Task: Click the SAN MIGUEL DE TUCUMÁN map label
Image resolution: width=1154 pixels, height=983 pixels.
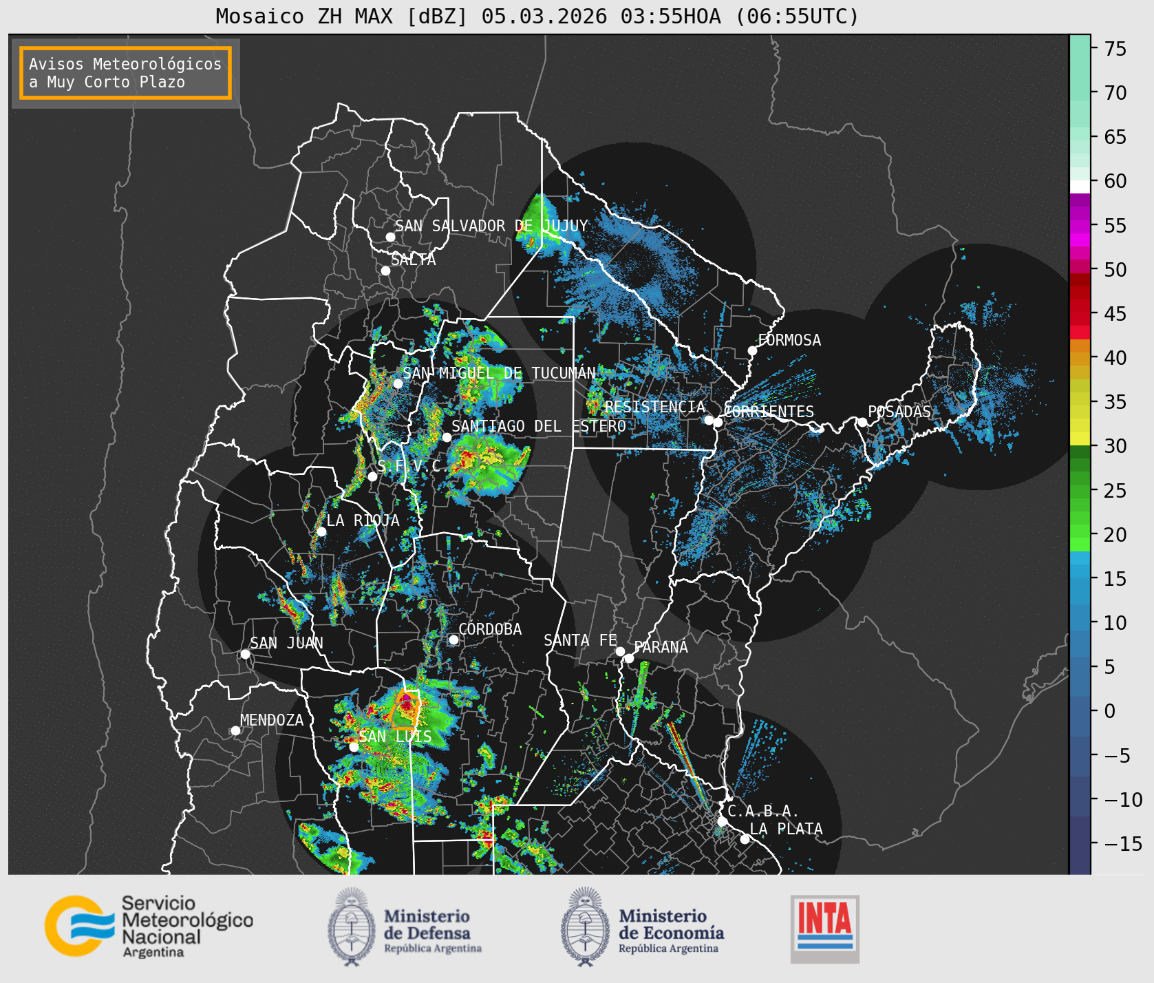Action: (500, 373)
